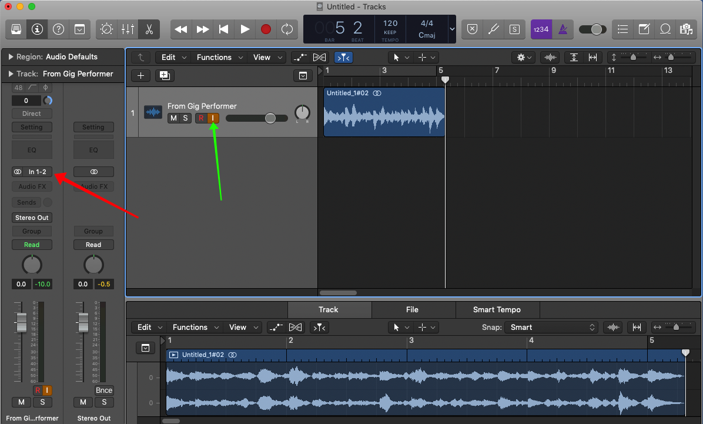
Task: Open the Media Browsers icon
Action: tap(686, 29)
